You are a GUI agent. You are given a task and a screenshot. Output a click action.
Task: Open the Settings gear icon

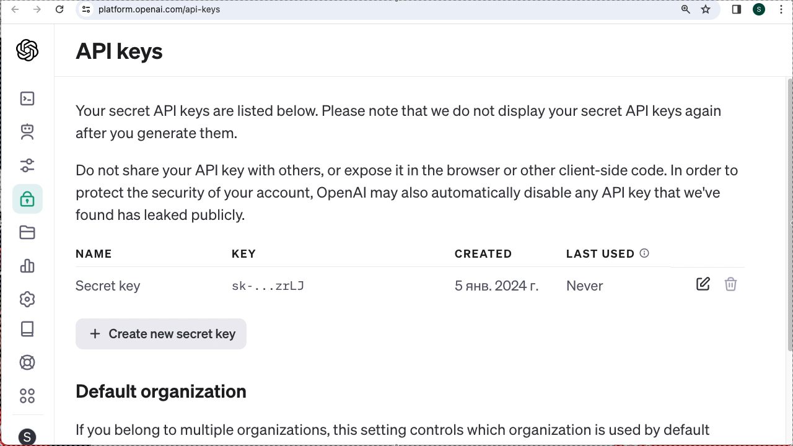27,299
